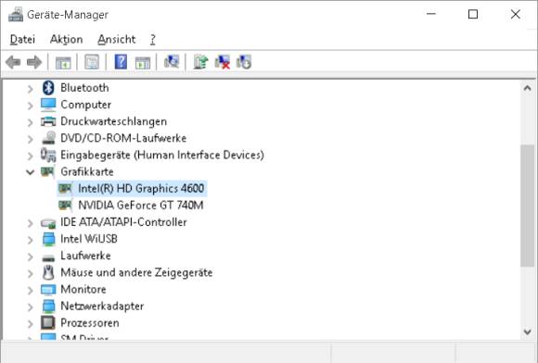Viewport: 538px width, 363px height.
Task: Click the Back arrow toolbar icon
Action: tap(13, 62)
